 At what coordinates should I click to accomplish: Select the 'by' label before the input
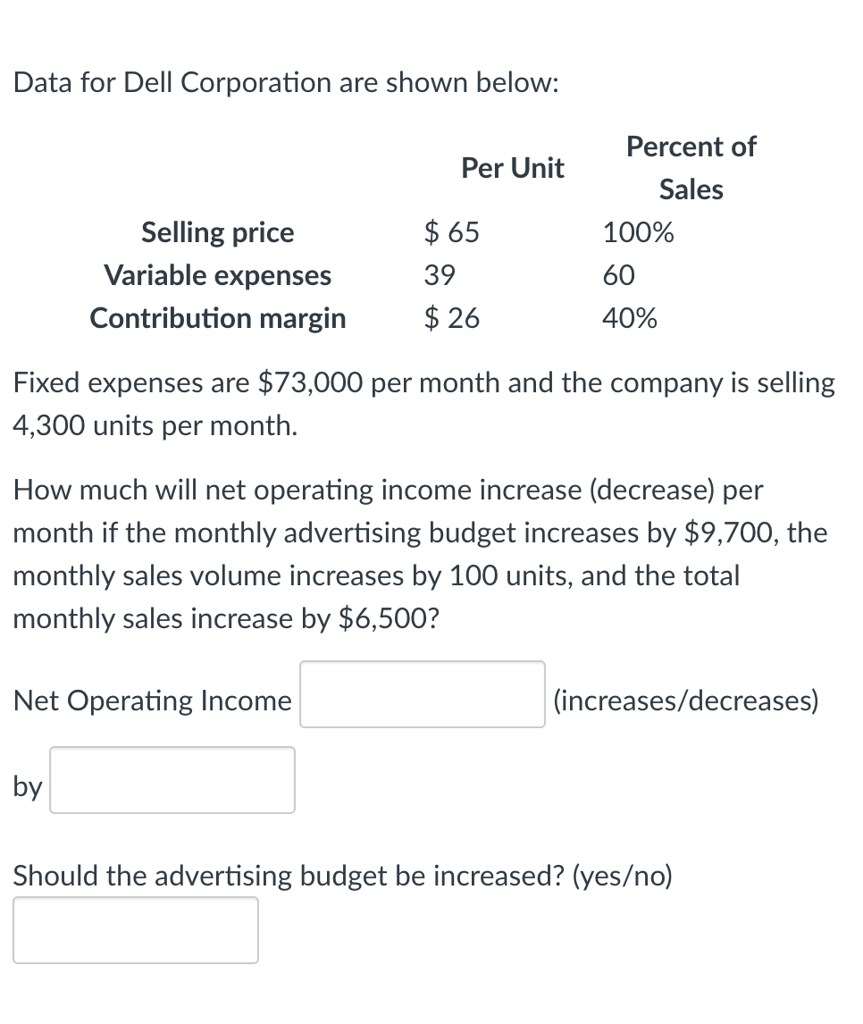[x=26, y=787]
